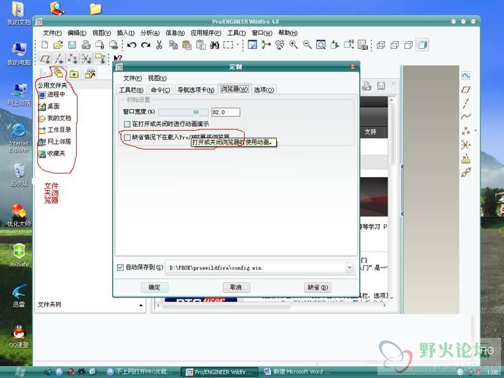This screenshot has height=378, width=504.
Task: Switch to no hidden display mode
Action: [x=408, y=45]
